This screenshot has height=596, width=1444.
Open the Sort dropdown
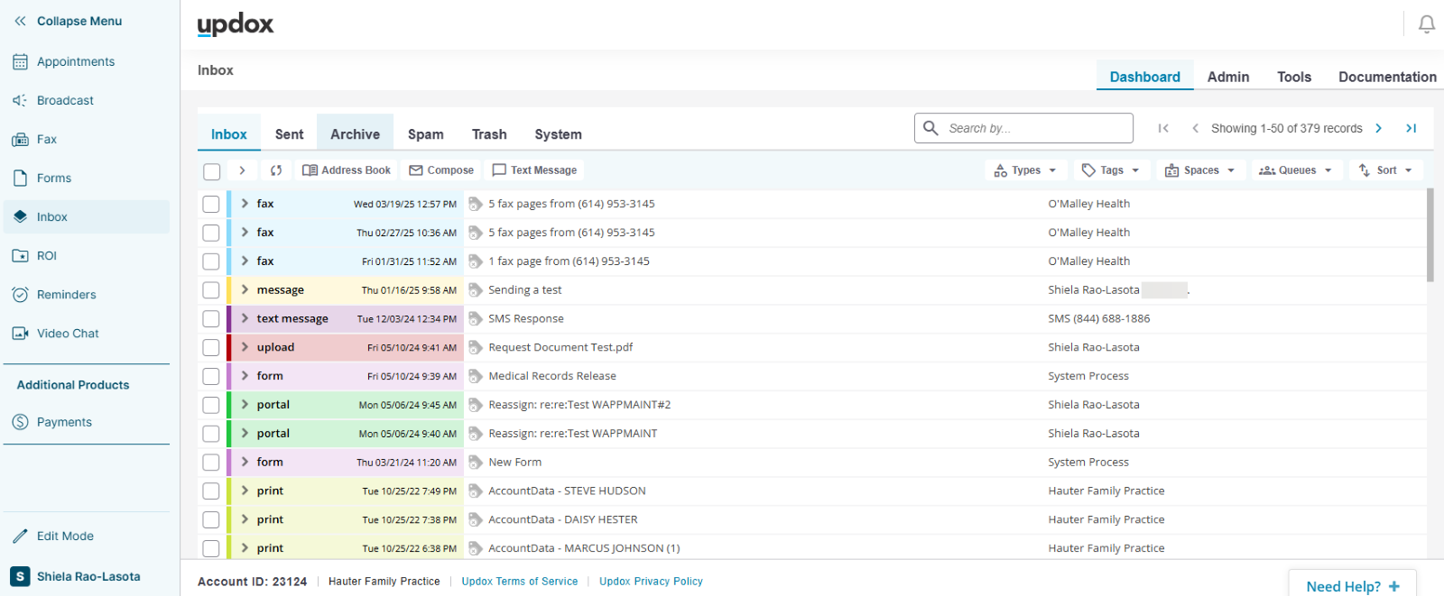1386,170
